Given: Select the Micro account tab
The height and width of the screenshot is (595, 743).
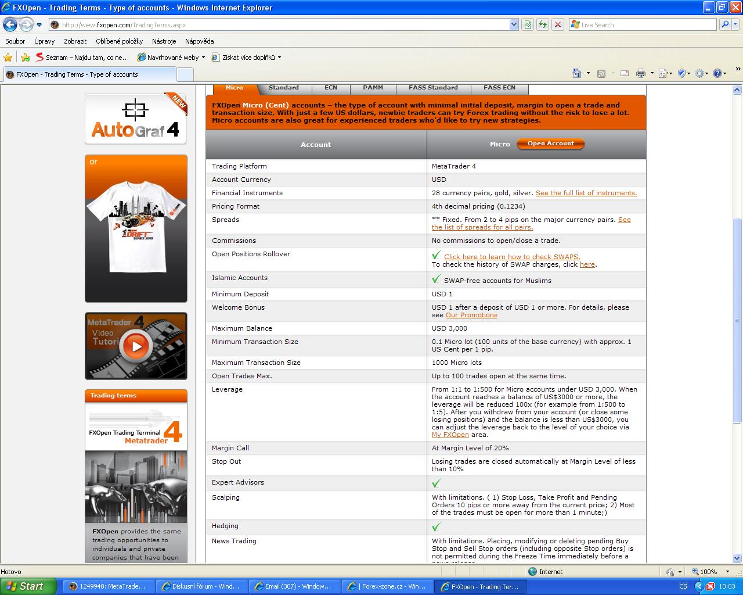Looking at the screenshot, I should click(235, 88).
